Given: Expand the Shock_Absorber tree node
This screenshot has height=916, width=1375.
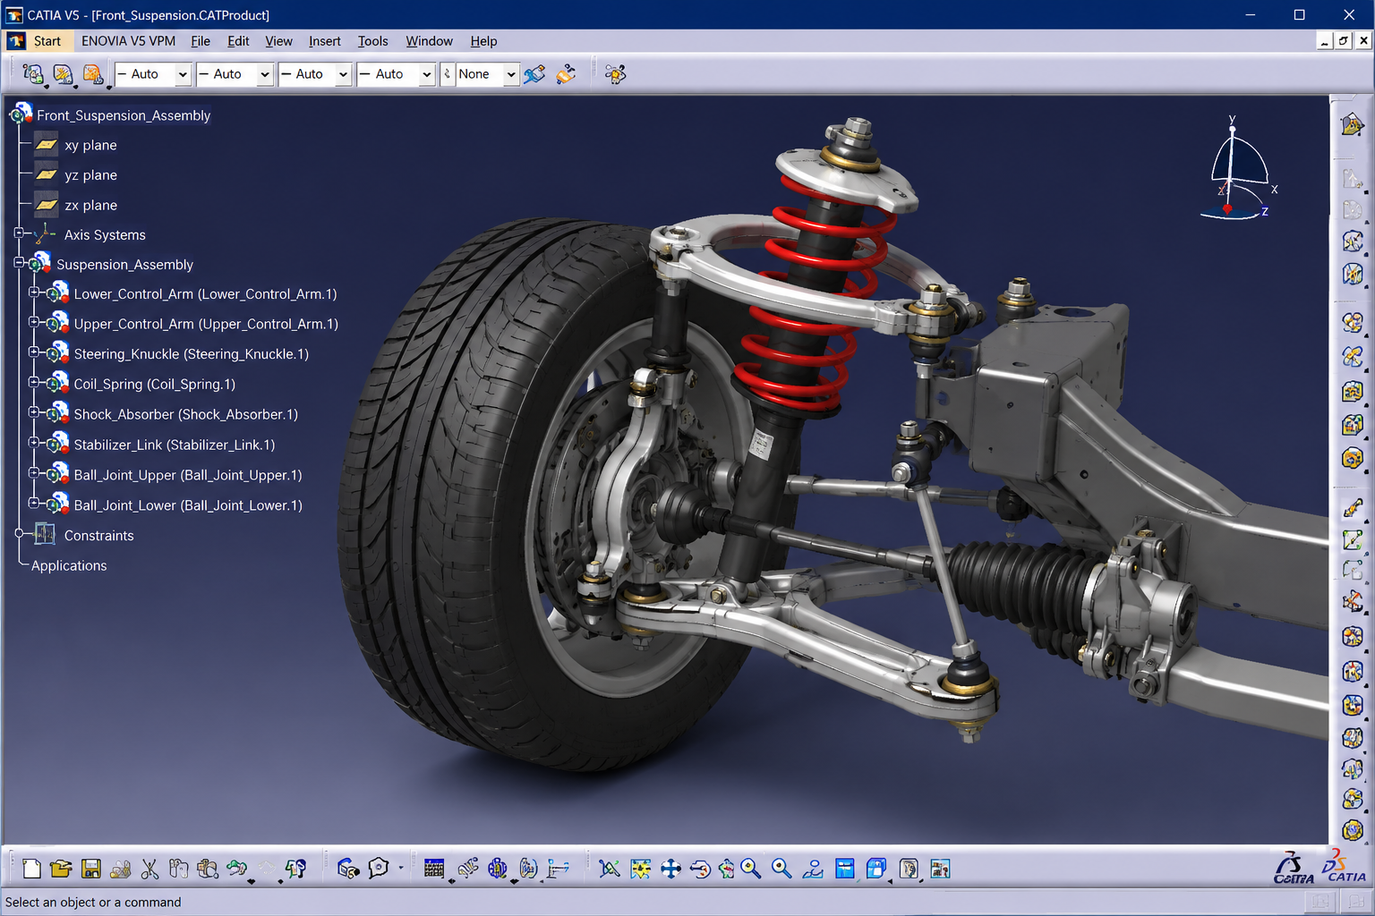Looking at the screenshot, I should pyautogui.click(x=34, y=413).
